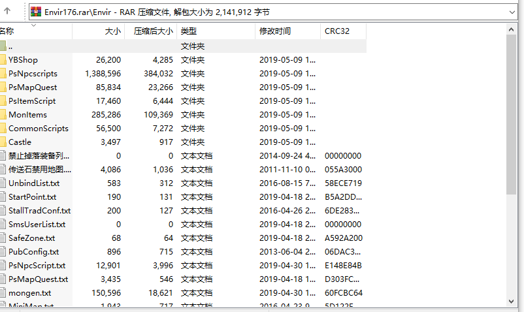Select the SafeZone.txt file entry
Viewport: 524px width, 312px height.
click(31, 238)
